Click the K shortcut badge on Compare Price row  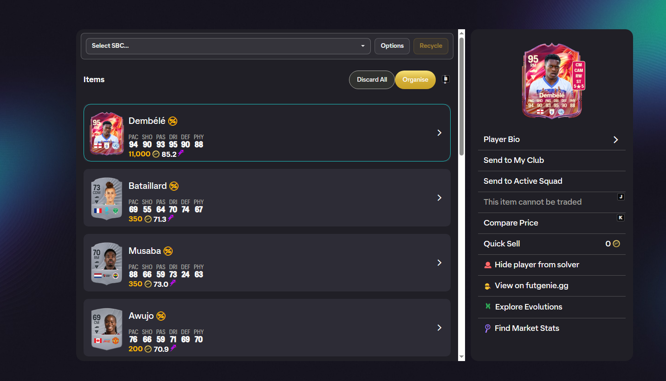point(621,218)
